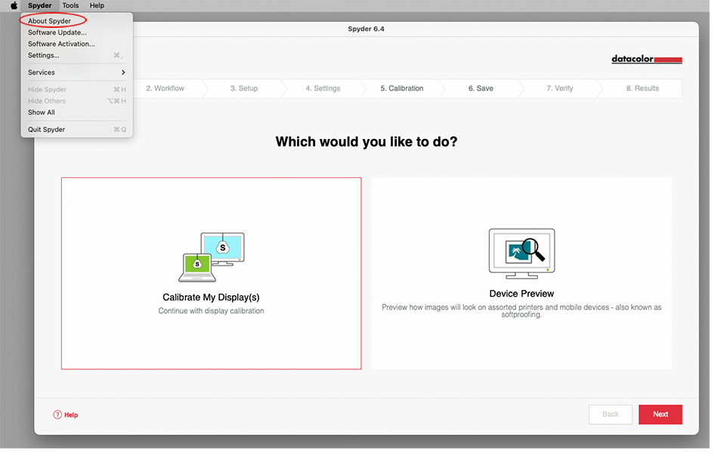Select the Calibrate My Display(s) option card

click(x=211, y=273)
